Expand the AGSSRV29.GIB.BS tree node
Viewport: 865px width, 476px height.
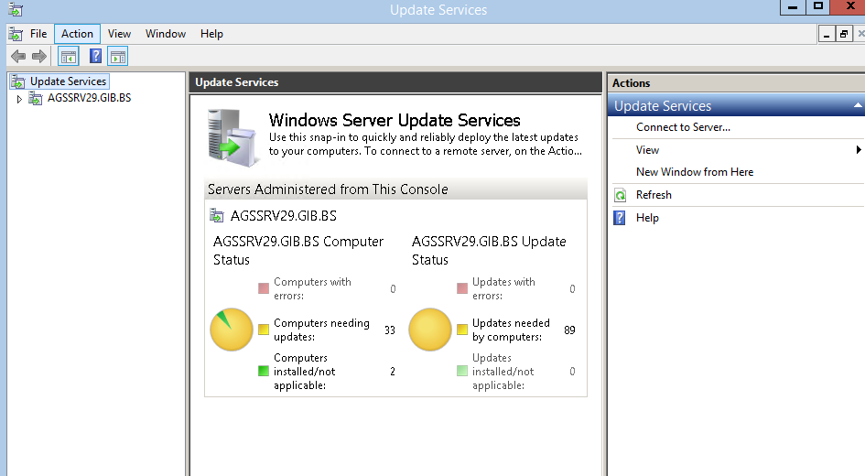pos(19,99)
